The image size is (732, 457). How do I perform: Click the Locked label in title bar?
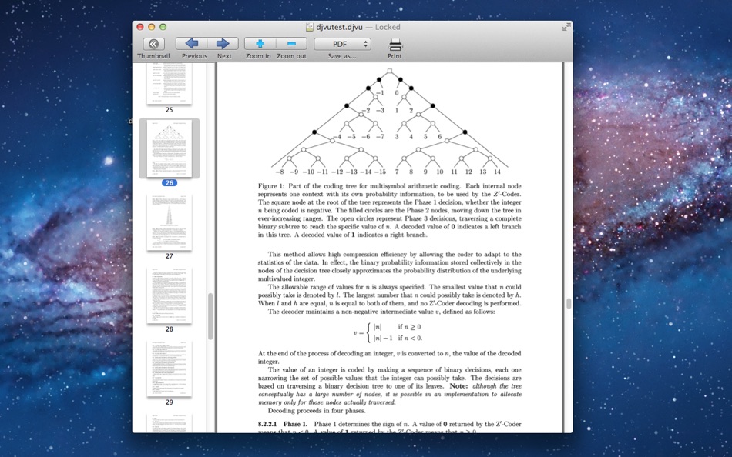coord(388,27)
